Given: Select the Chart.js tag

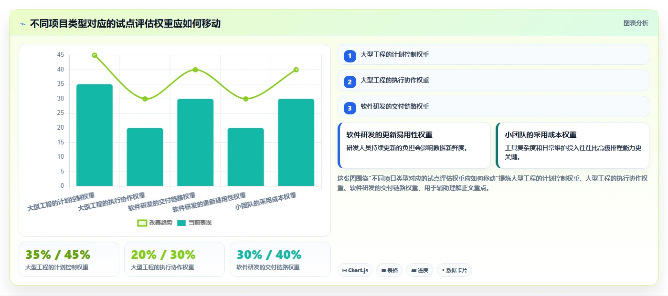Looking at the screenshot, I should tap(355, 270).
